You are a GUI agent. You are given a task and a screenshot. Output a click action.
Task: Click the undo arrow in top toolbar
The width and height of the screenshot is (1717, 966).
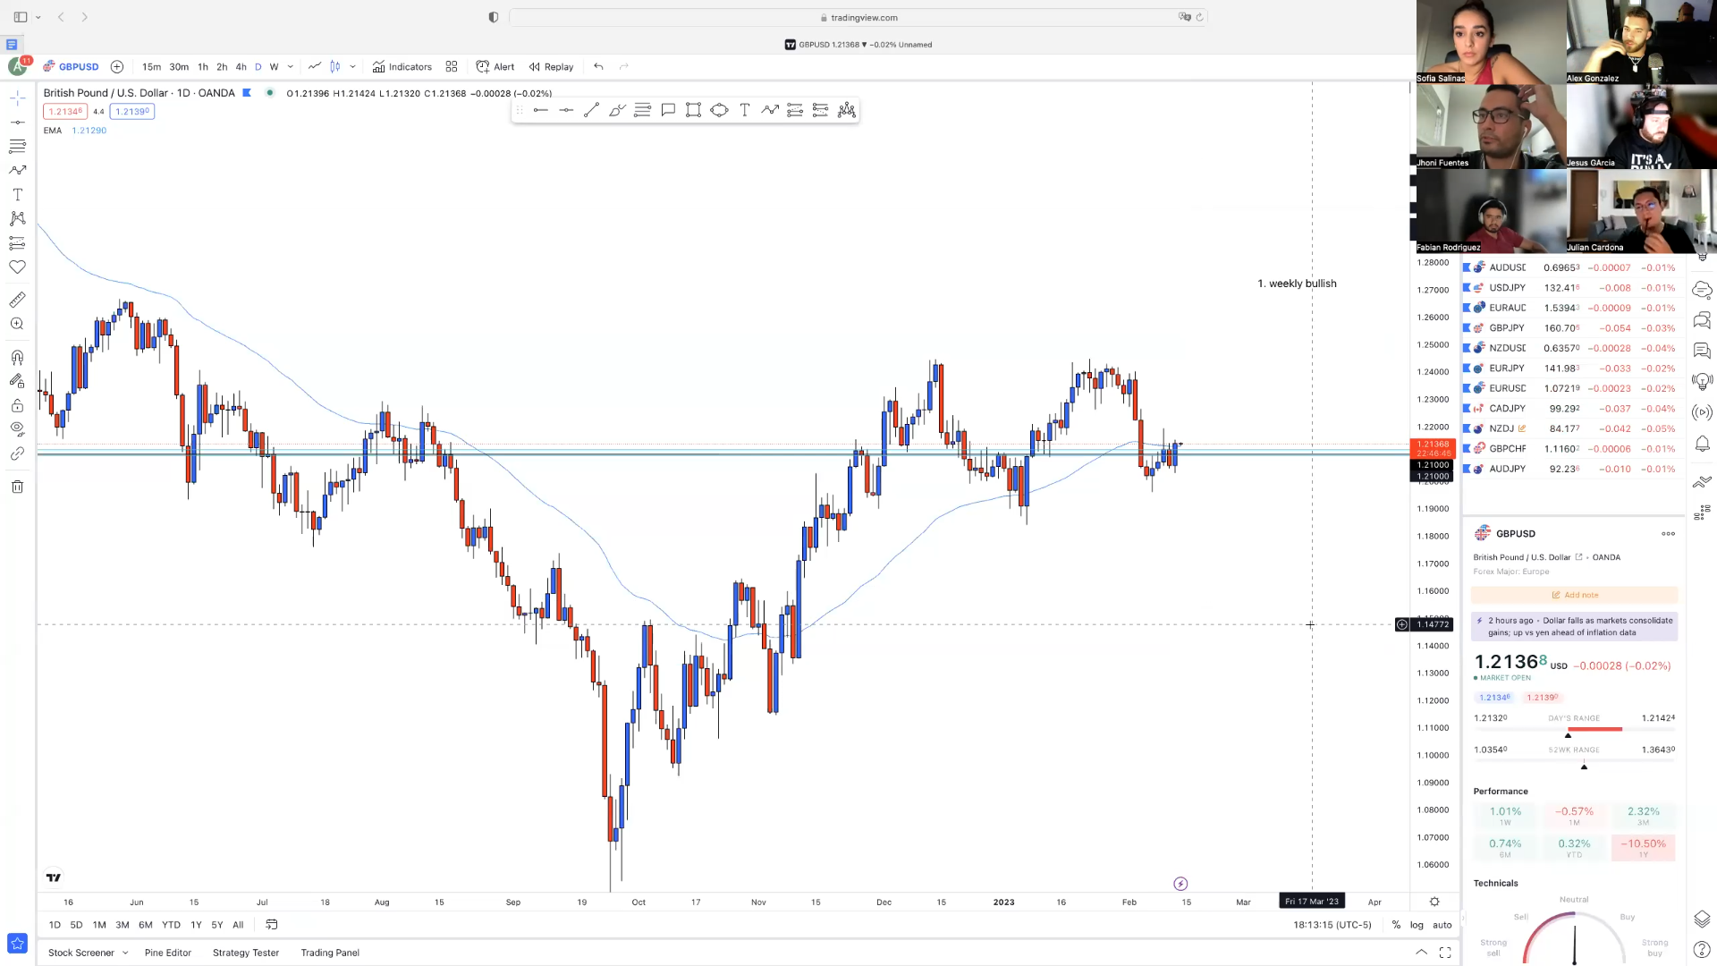click(x=598, y=66)
